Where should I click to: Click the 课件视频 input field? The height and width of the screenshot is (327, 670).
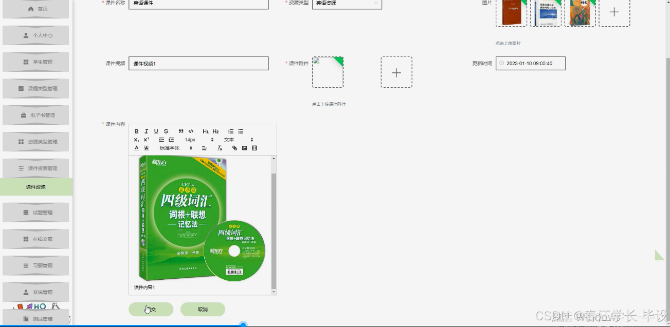(198, 63)
